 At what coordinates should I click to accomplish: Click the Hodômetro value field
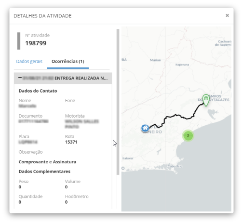(x=66, y=202)
